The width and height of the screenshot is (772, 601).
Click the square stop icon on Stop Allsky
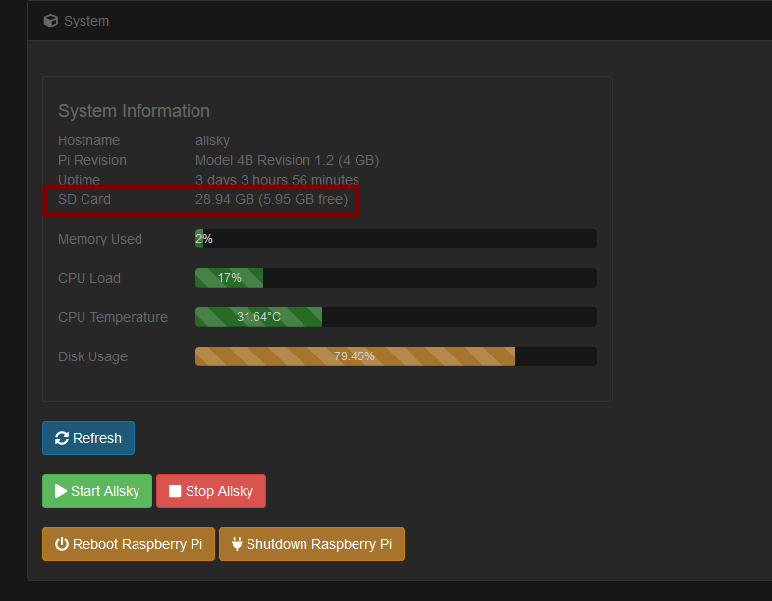coord(175,491)
